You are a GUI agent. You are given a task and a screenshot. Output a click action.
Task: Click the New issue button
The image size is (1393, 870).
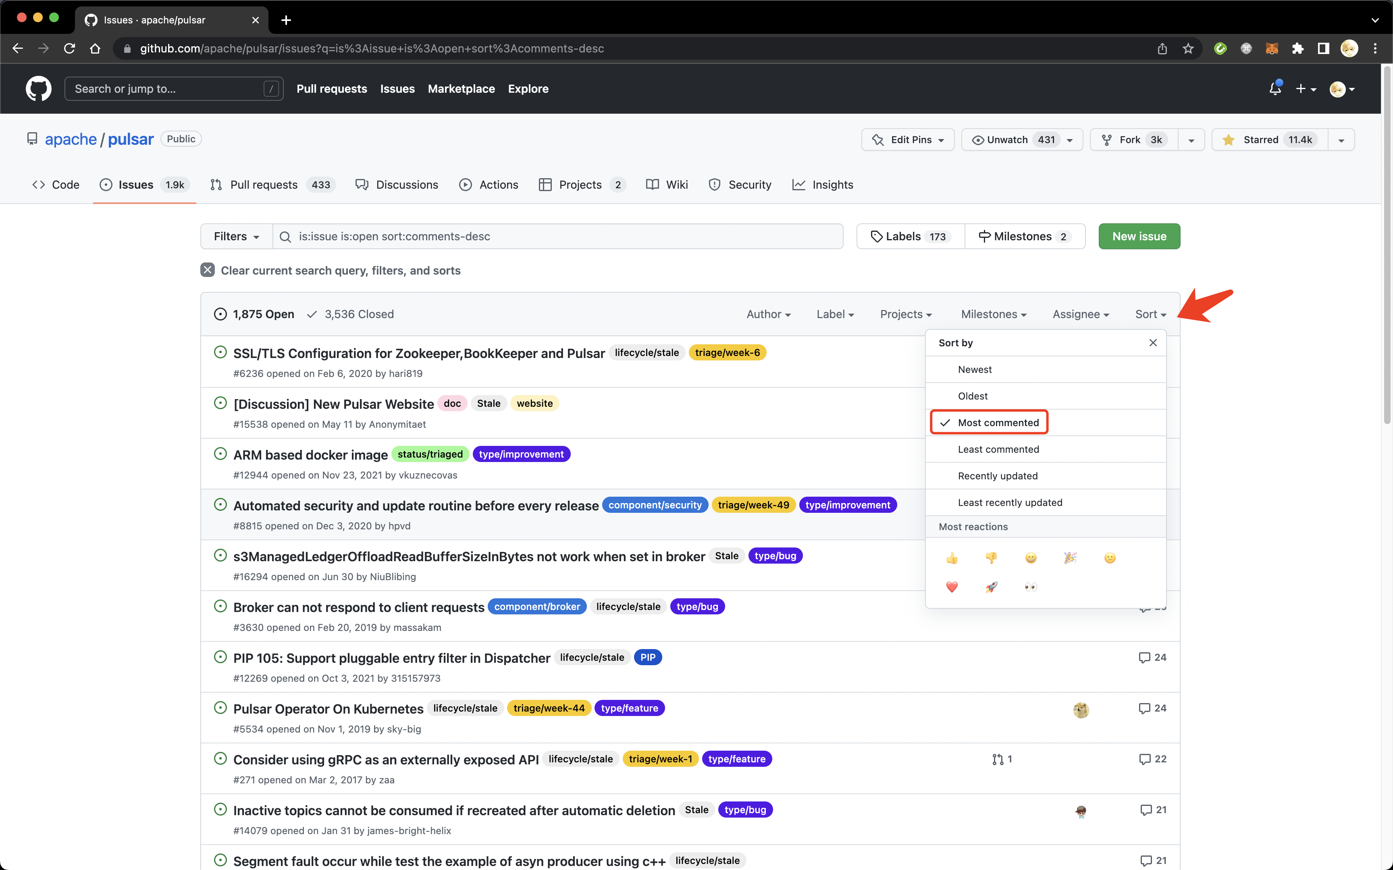pos(1139,237)
